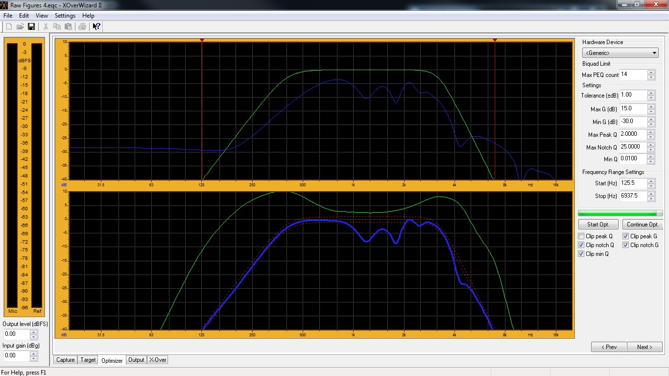Click the Stop (Hz) input field

pyautogui.click(x=633, y=196)
